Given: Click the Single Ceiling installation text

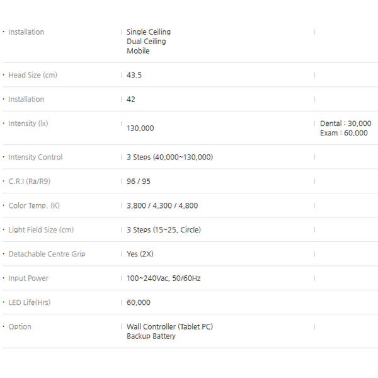Looking at the screenshot, I should click(148, 32).
